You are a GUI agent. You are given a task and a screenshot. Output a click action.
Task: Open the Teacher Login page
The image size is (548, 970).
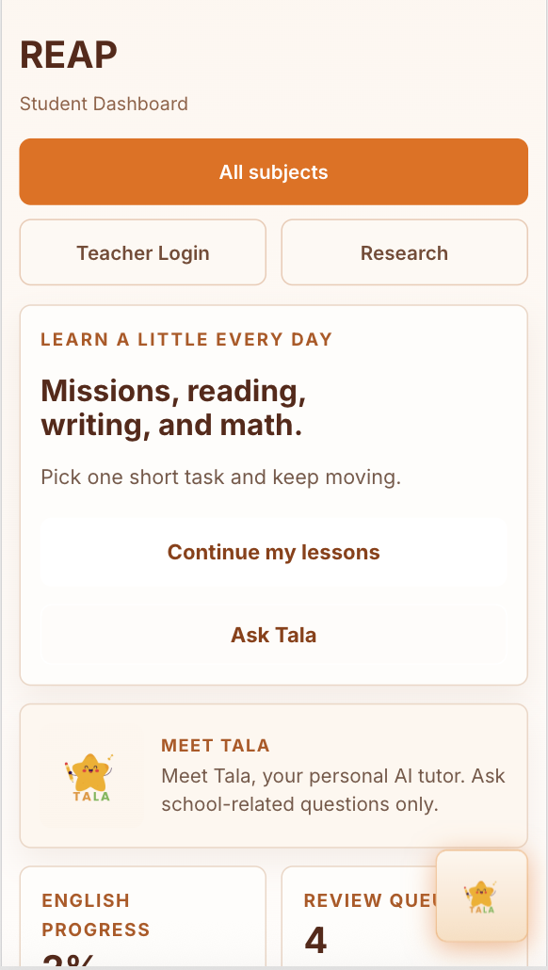point(142,252)
